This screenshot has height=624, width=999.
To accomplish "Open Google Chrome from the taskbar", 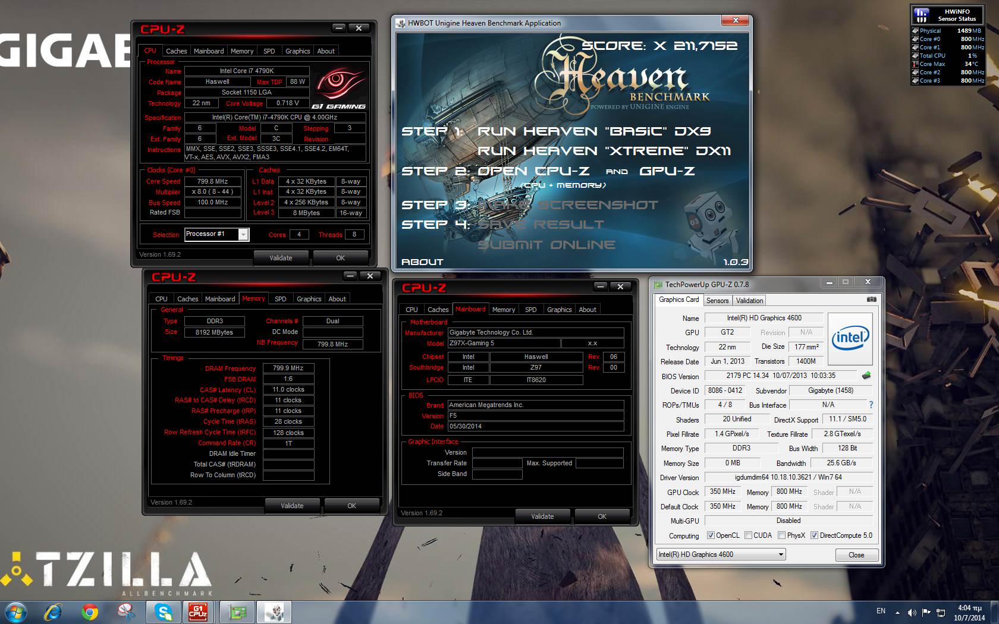I will pos(90,612).
